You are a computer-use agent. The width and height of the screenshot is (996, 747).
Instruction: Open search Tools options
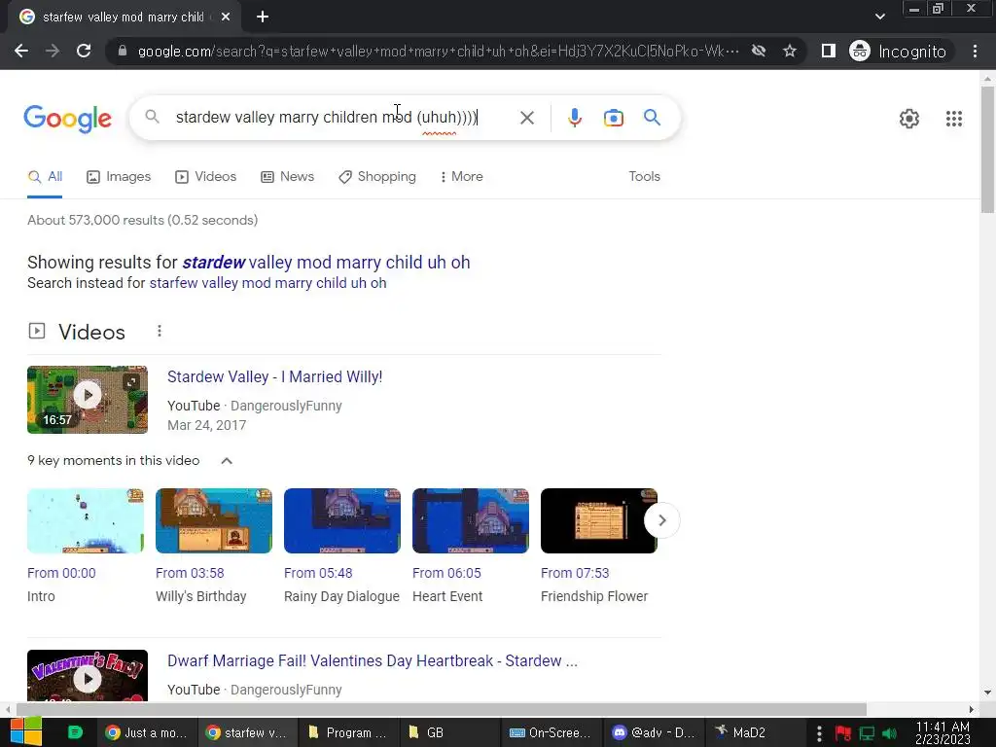[x=644, y=177]
